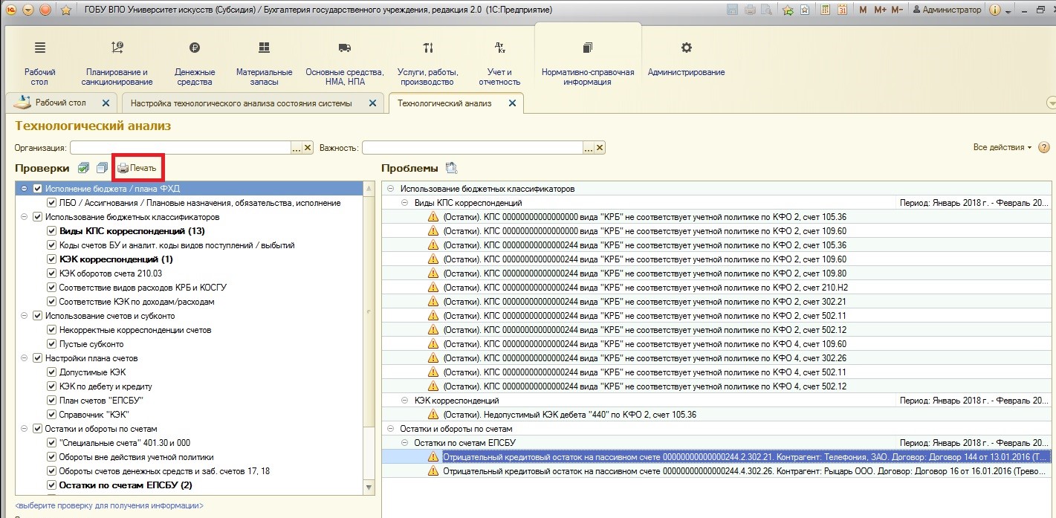Click the Печать button

click(x=137, y=169)
